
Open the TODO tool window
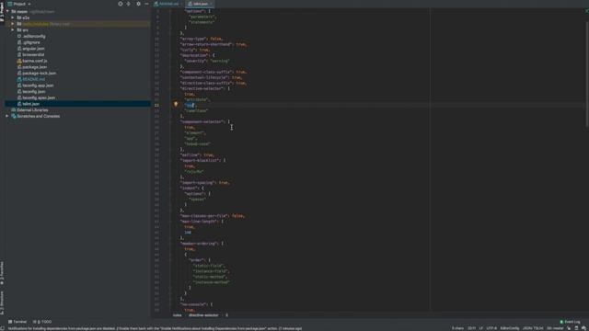point(42,322)
